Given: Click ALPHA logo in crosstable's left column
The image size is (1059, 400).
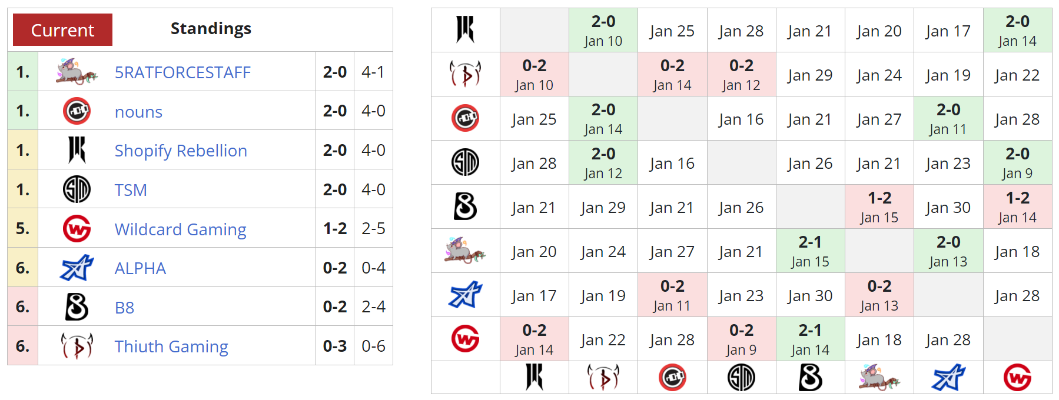Looking at the screenshot, I should [465, 295].
